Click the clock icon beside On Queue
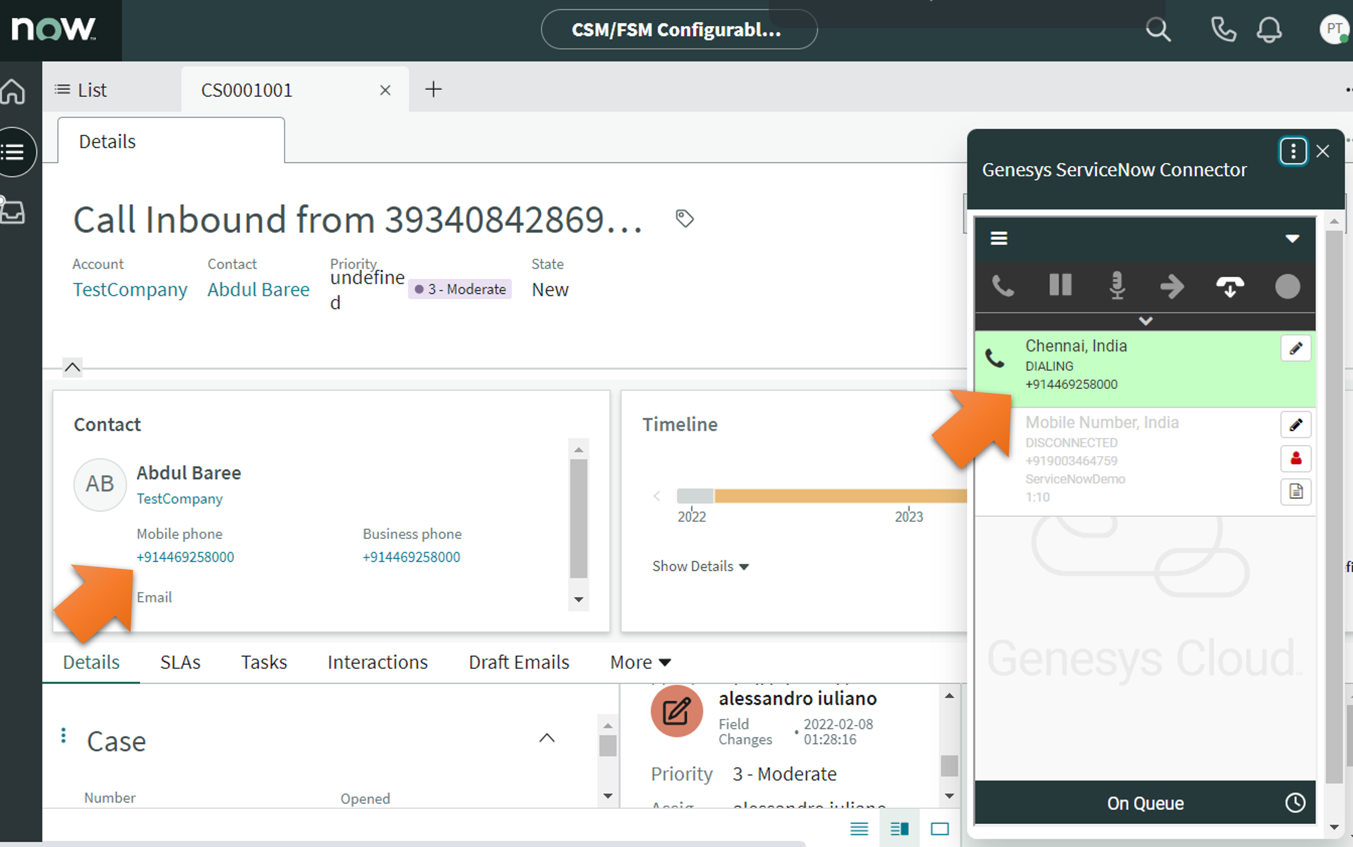Viewport: 1353px width, 847px height. 1295,803
